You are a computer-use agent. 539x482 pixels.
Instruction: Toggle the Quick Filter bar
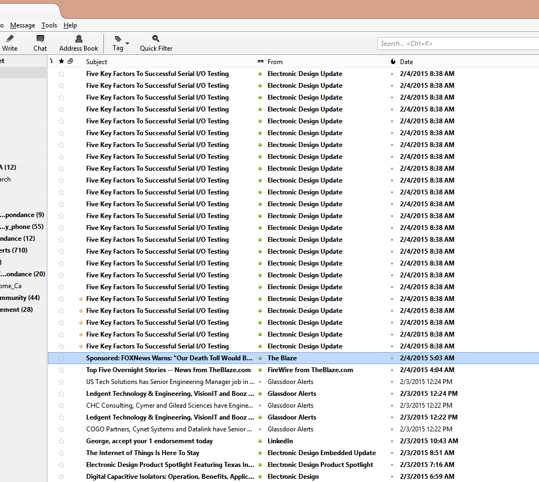[x=156, y=43]
